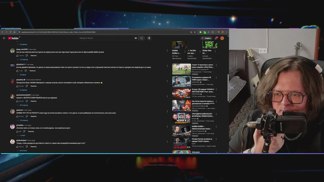Open options menu for @qqq_mom2009 comment

point(167,51)
